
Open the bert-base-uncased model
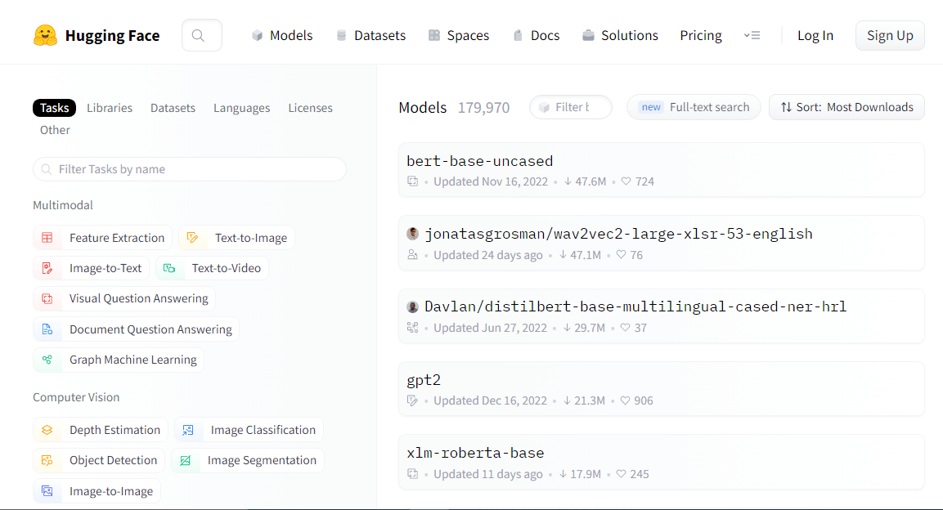662,170
